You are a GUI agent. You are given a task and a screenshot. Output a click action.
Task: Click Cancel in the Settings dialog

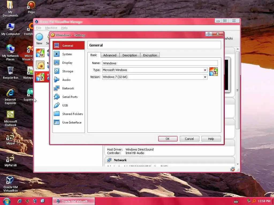pos(189,139)
